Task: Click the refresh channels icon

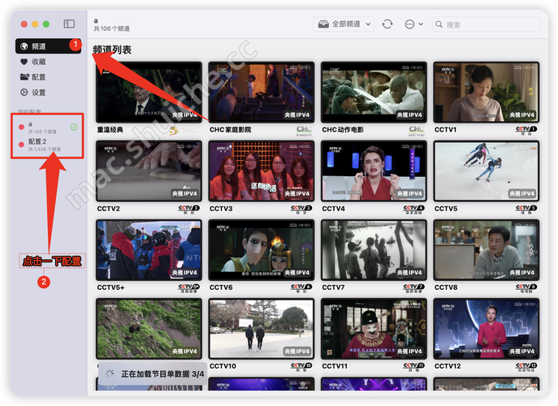Action: (x=387, y=24)
